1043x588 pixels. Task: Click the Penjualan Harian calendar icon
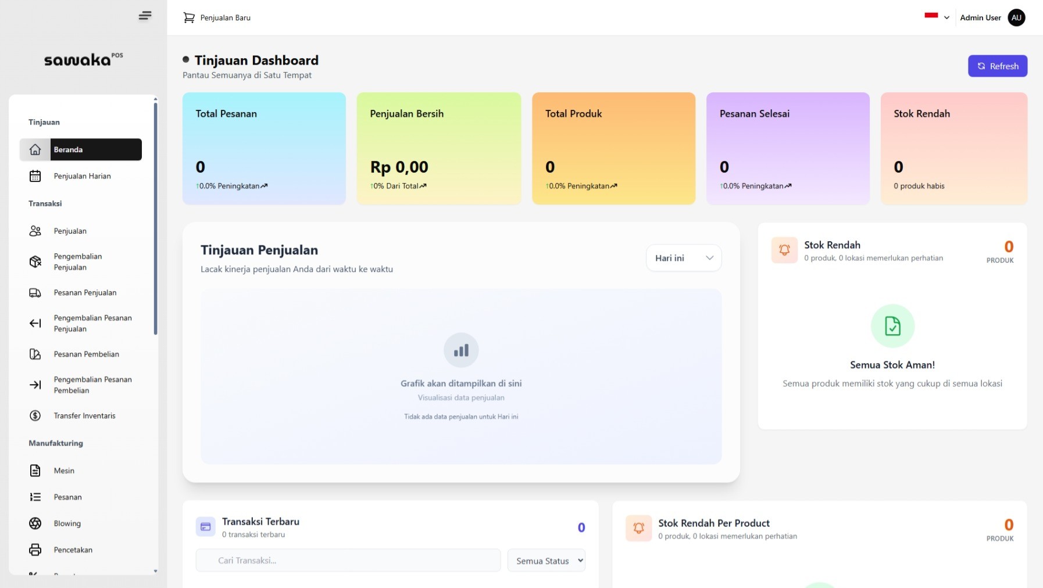tap(35, 176)
